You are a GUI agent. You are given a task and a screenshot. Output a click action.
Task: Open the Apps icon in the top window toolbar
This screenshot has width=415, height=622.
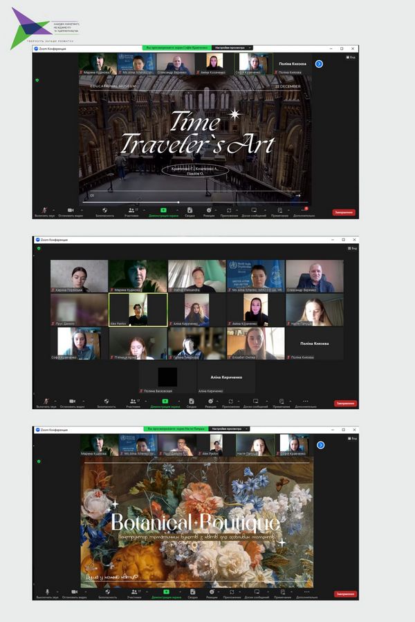[230, 209]
